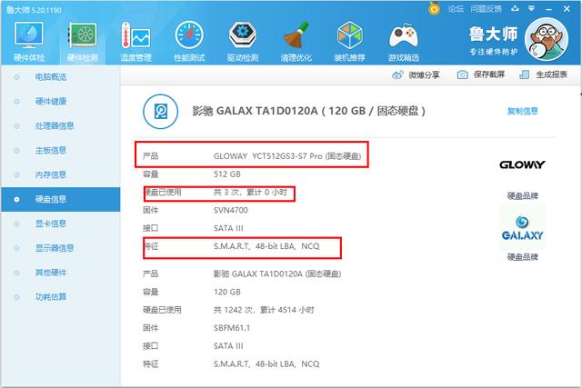Click text 共 3 次, 累计 0 小时
Viewport: 582px width, 388px height.
pyautogui.click(x=251, y=192)
